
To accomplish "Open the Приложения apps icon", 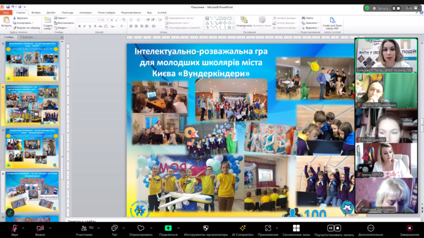I will coord(268,228).
